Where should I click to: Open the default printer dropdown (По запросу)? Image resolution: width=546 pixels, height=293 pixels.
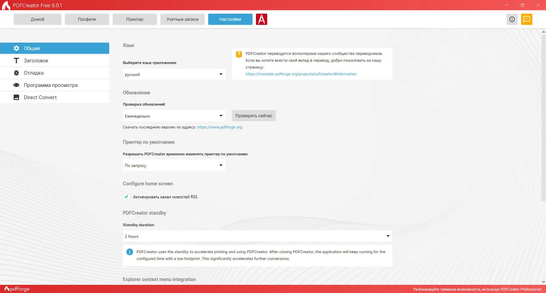coord(174,165)
